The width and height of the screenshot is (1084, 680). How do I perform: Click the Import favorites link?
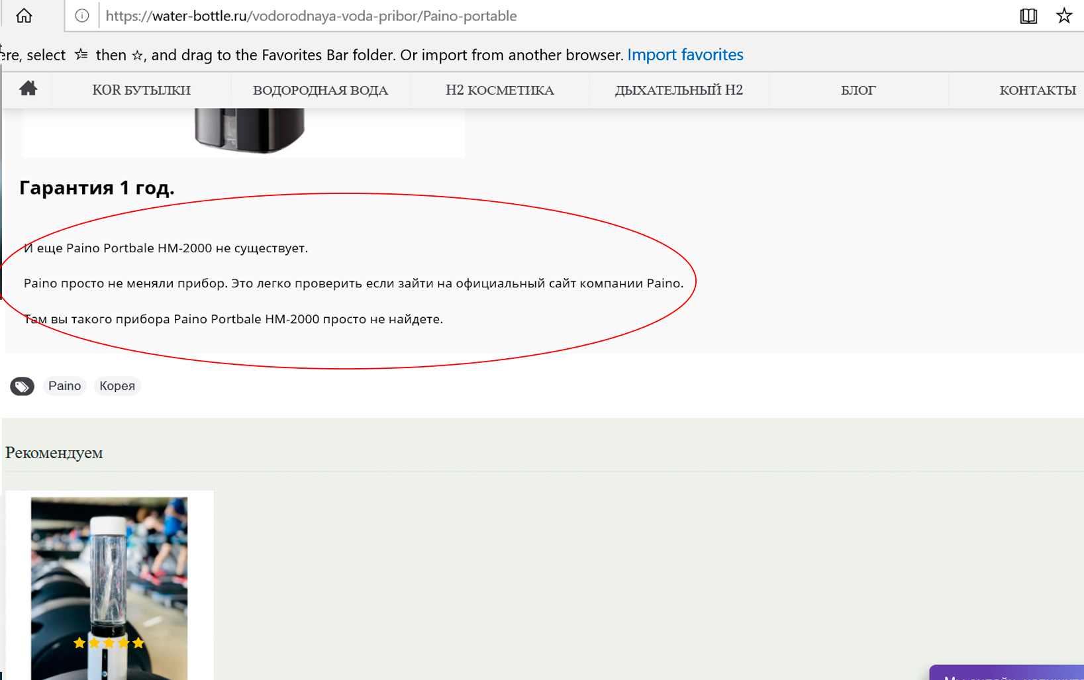tap(685, 54)
